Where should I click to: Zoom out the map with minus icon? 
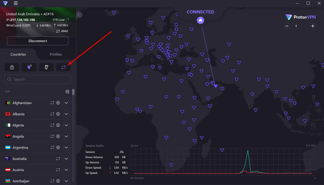click(287, 26)
